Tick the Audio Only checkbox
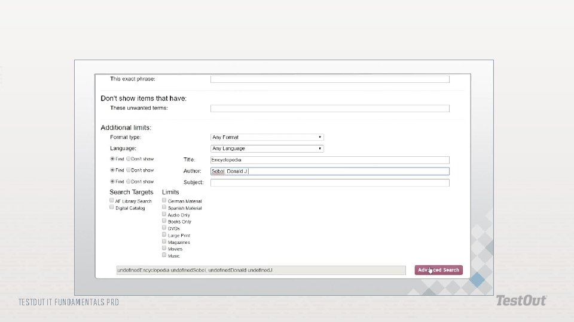 pyautogui.click(x=164, y=214)
